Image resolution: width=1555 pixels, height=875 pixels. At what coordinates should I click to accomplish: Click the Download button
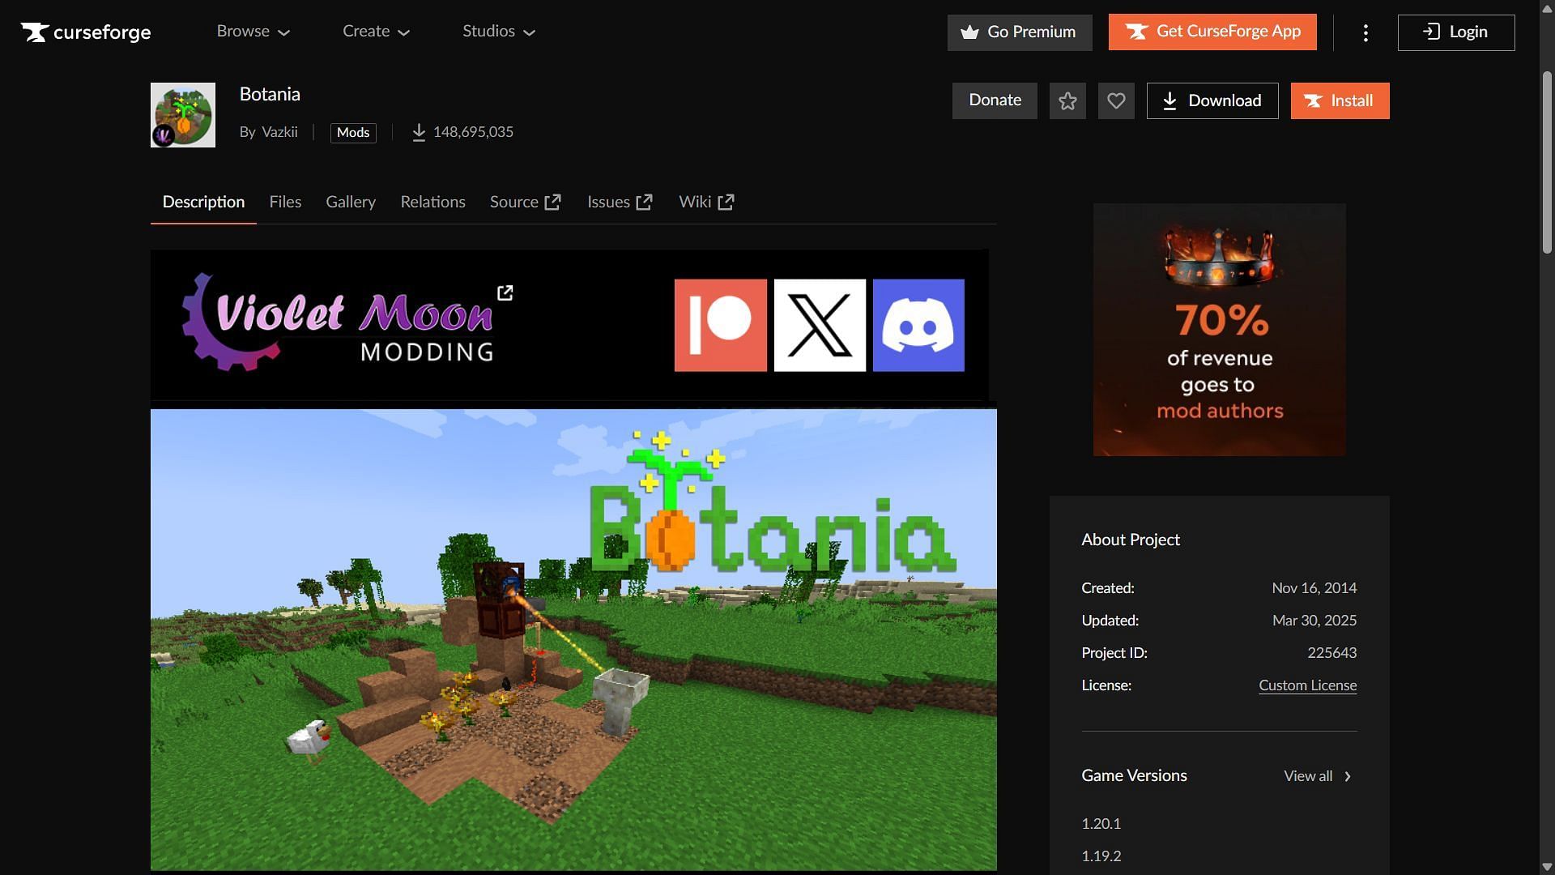pyautogui.click(x=1212, y=100)
